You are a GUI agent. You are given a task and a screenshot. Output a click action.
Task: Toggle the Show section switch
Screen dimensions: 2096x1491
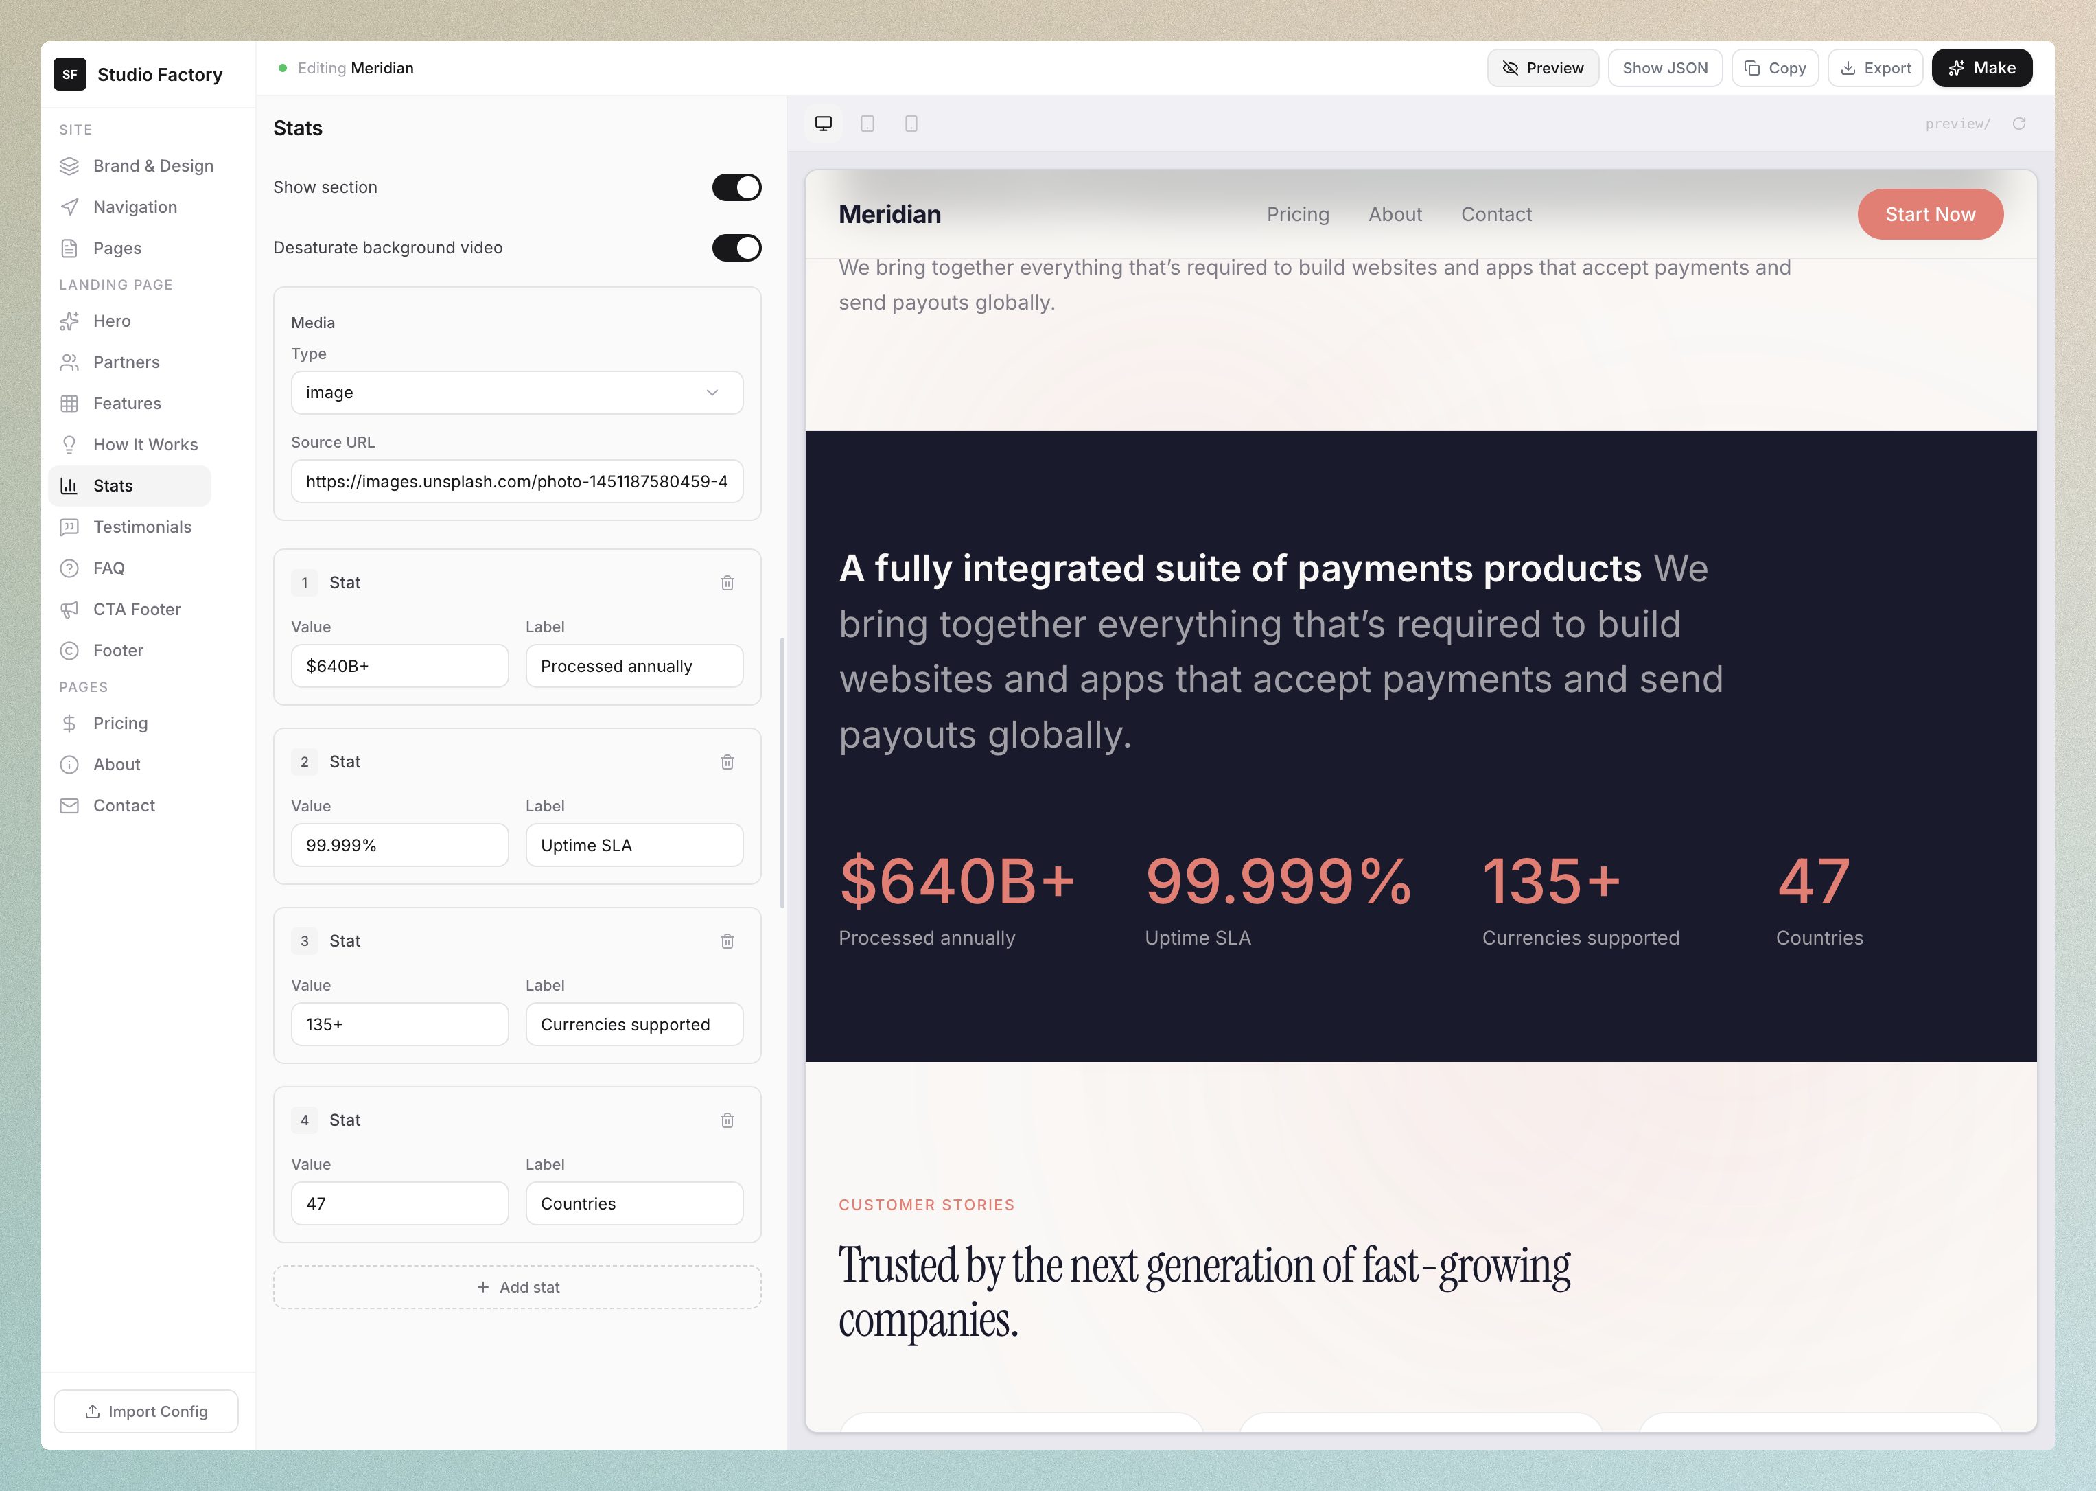pyautogui.click(x=736, y=187)
